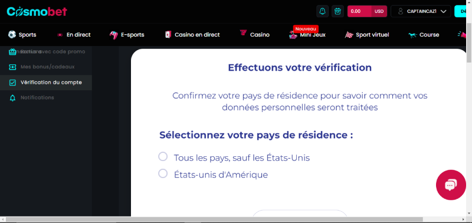Screen dimensions: 472x223
Task: Go to Sports section
Action: coord(27,35)
